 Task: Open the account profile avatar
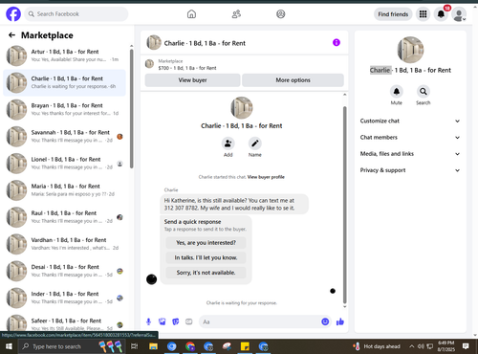tap(459, 14)
